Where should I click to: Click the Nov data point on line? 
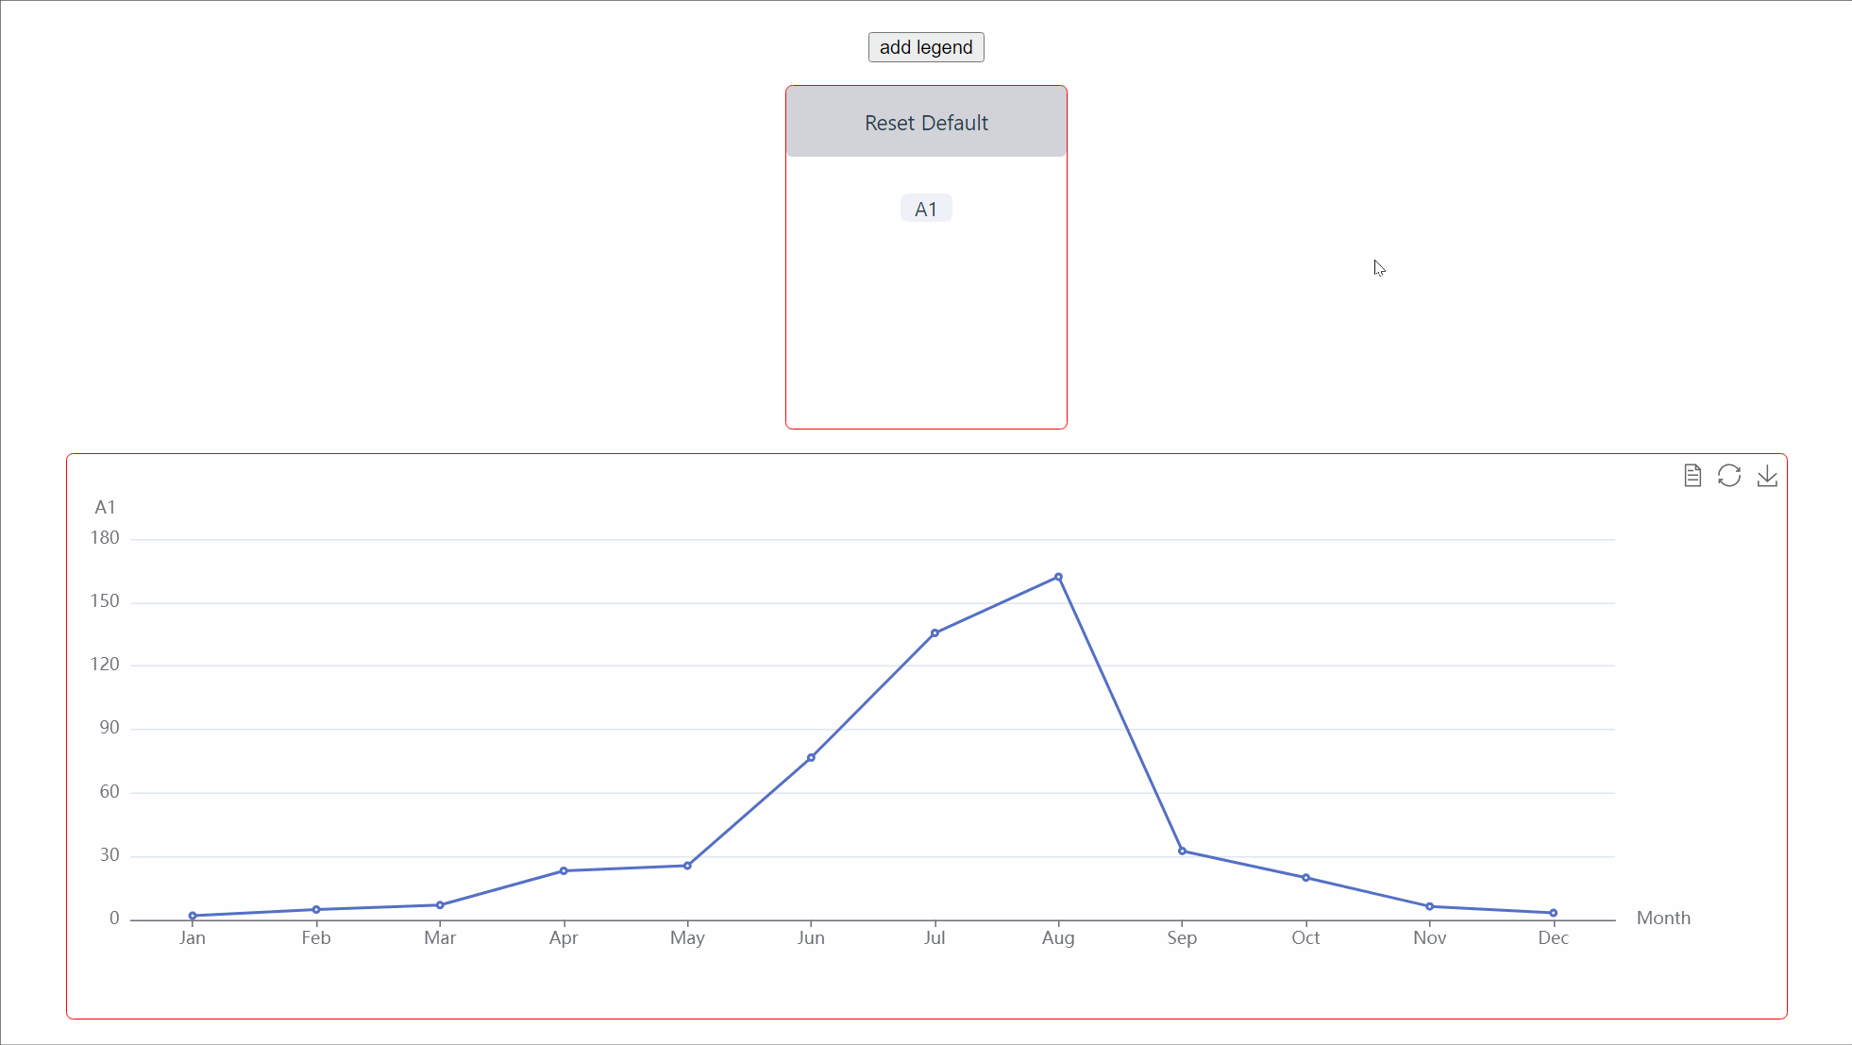pos(1429,906)
